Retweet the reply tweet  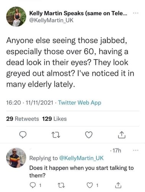click(61, 185)
